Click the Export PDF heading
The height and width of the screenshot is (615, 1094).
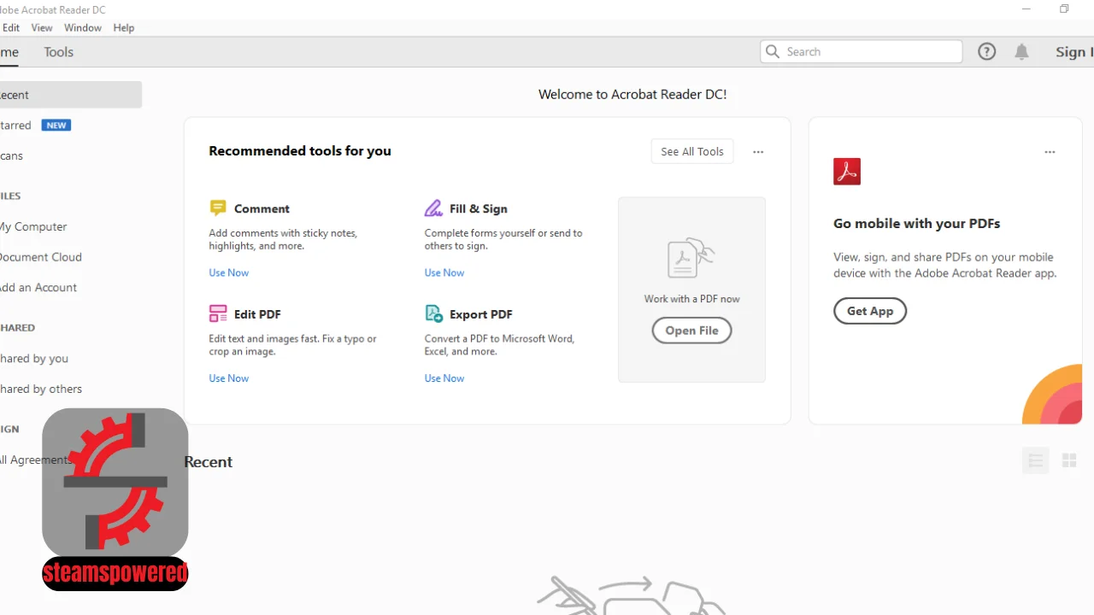point(481,314)
